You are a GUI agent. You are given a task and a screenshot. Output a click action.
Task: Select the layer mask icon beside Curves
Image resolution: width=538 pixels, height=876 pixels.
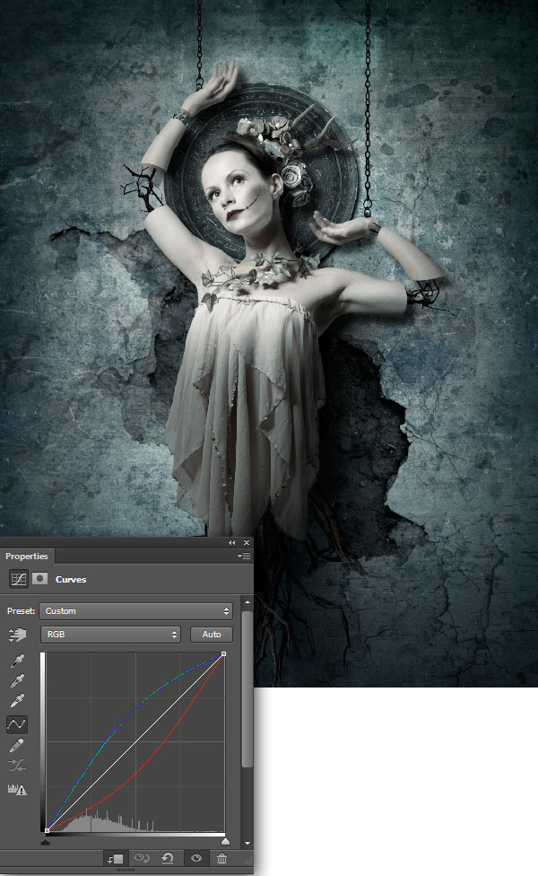coord(39,578)
